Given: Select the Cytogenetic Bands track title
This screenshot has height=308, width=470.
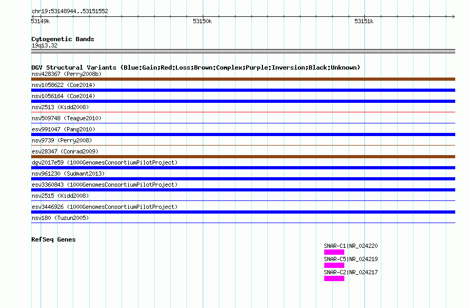Looking at the screenshot, I should pos(63,39).
